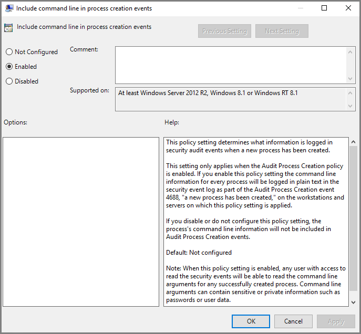Maximize the policy setting window
Image resolution: width=361 pixels, height=334 pixels.
[x=324, y=8]
